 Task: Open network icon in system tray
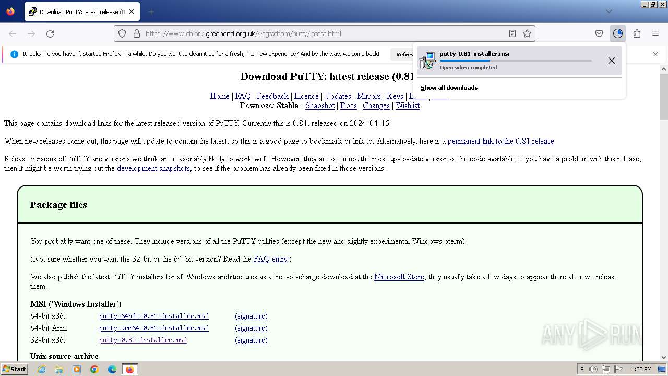pos(606,369)
